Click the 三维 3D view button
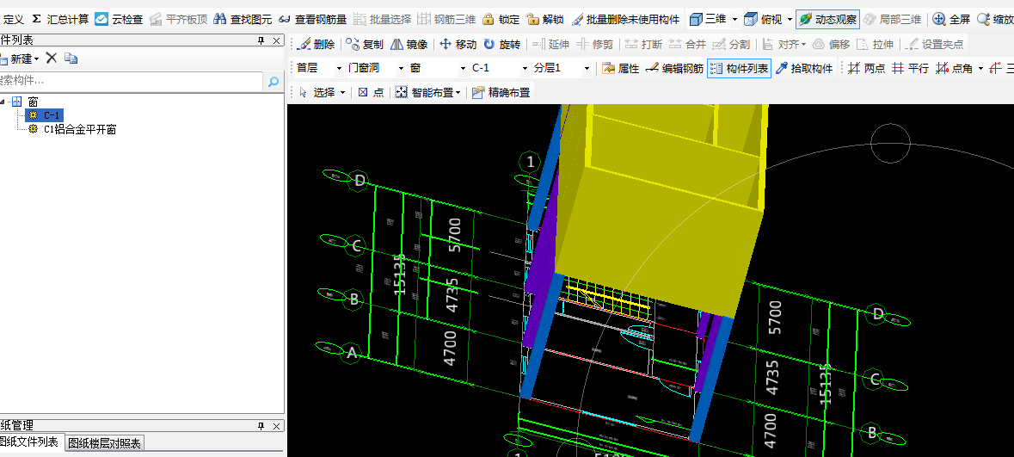 (708, 20)
